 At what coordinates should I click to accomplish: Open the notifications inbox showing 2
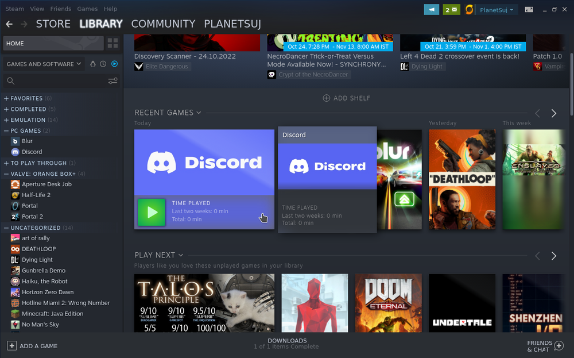tap(451, 10)
